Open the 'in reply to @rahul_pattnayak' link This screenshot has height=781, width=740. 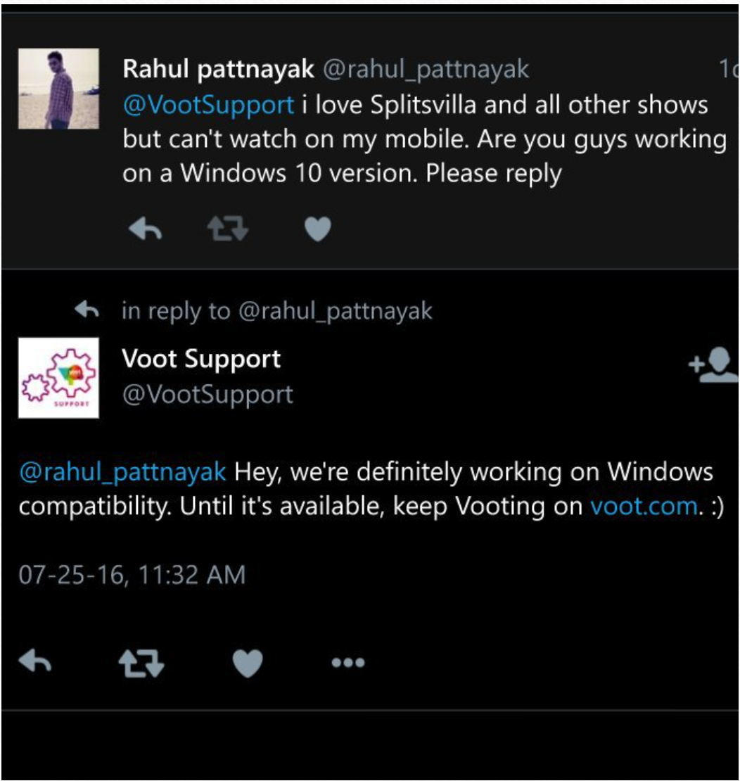tap(277, 311)
